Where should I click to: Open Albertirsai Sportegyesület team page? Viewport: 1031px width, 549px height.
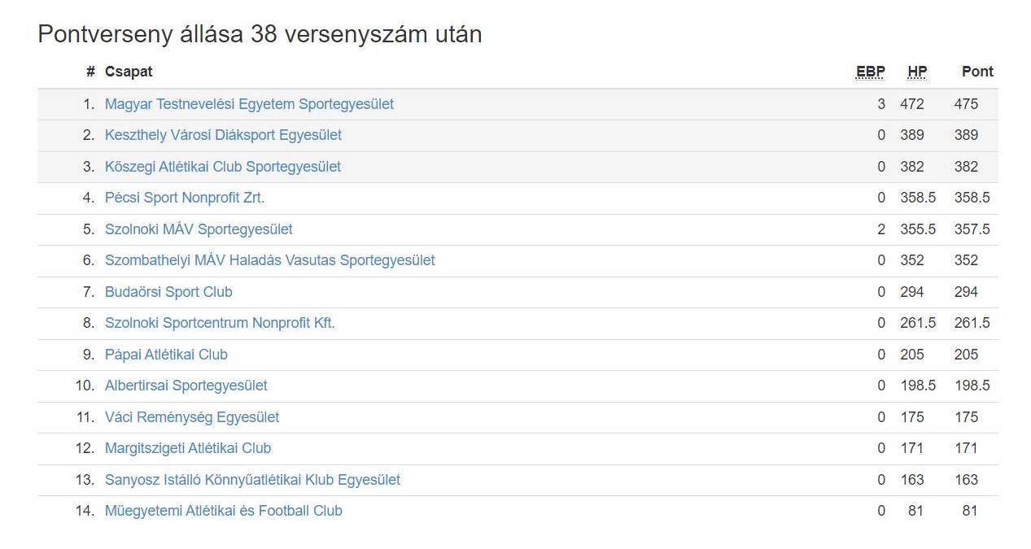click(x=186, y=386)
